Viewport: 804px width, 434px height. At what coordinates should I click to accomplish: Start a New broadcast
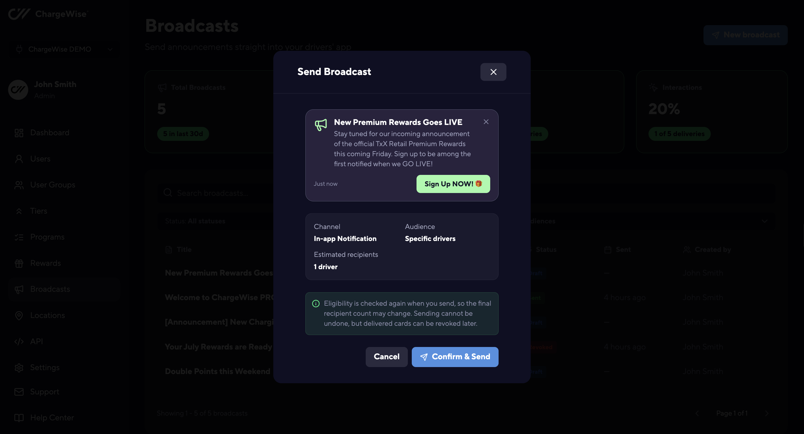pos(745,35)
